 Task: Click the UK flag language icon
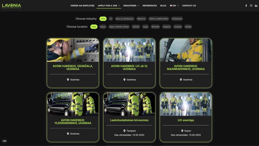(x=171, y=6)
